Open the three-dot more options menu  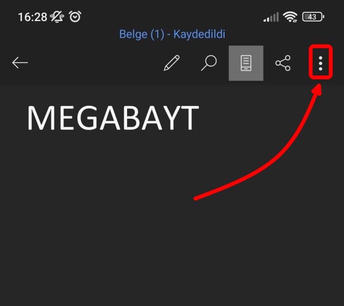pyautogui.click(x=321, y=63)
